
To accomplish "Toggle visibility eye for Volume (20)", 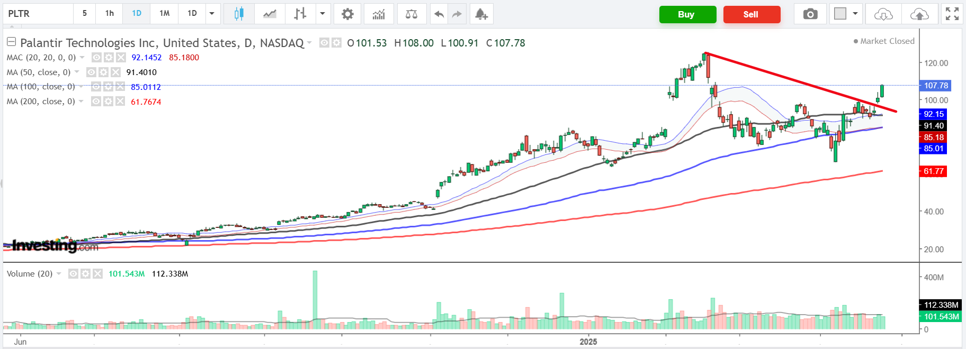I will coord(73,273).
